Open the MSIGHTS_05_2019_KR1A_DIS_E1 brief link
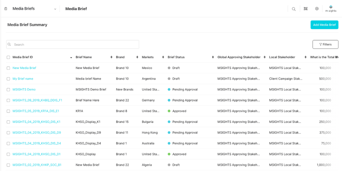 pos(36,111)
